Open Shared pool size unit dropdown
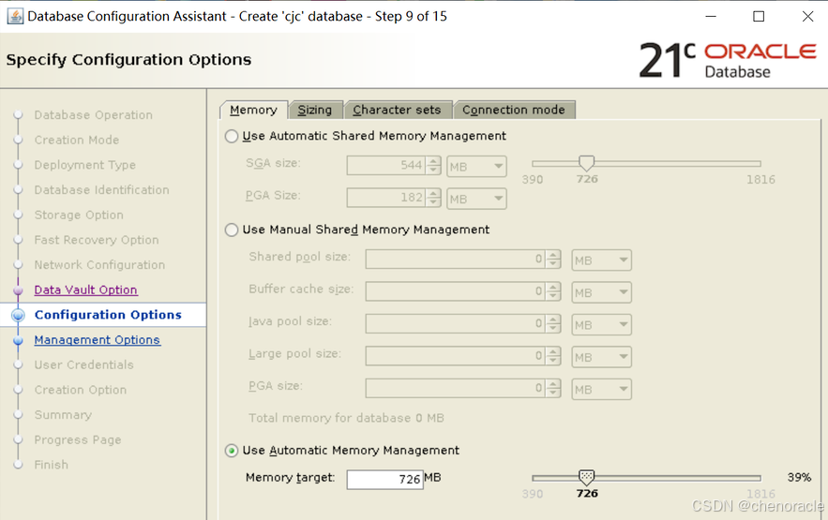This screenshot has width=828, height=520. tap(601, 260)
